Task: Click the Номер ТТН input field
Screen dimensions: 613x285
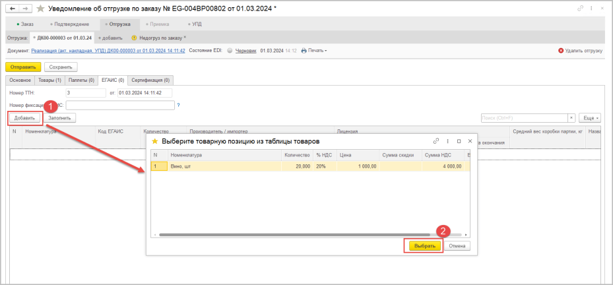Action: click(x=86, y=93)
